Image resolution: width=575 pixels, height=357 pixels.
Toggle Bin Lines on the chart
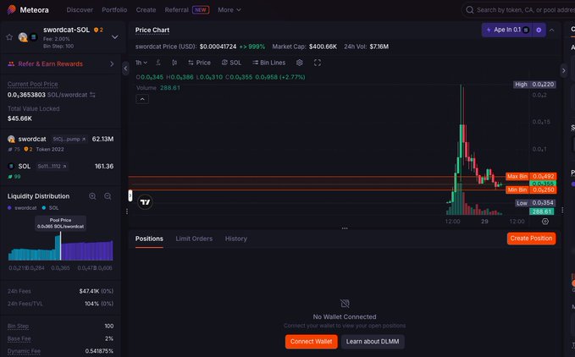click(268, 63)
